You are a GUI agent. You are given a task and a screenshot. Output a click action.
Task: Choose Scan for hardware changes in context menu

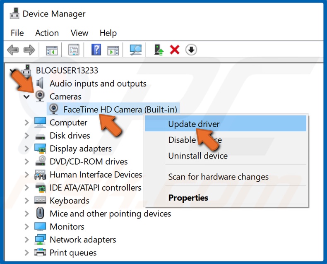(226, 177)
